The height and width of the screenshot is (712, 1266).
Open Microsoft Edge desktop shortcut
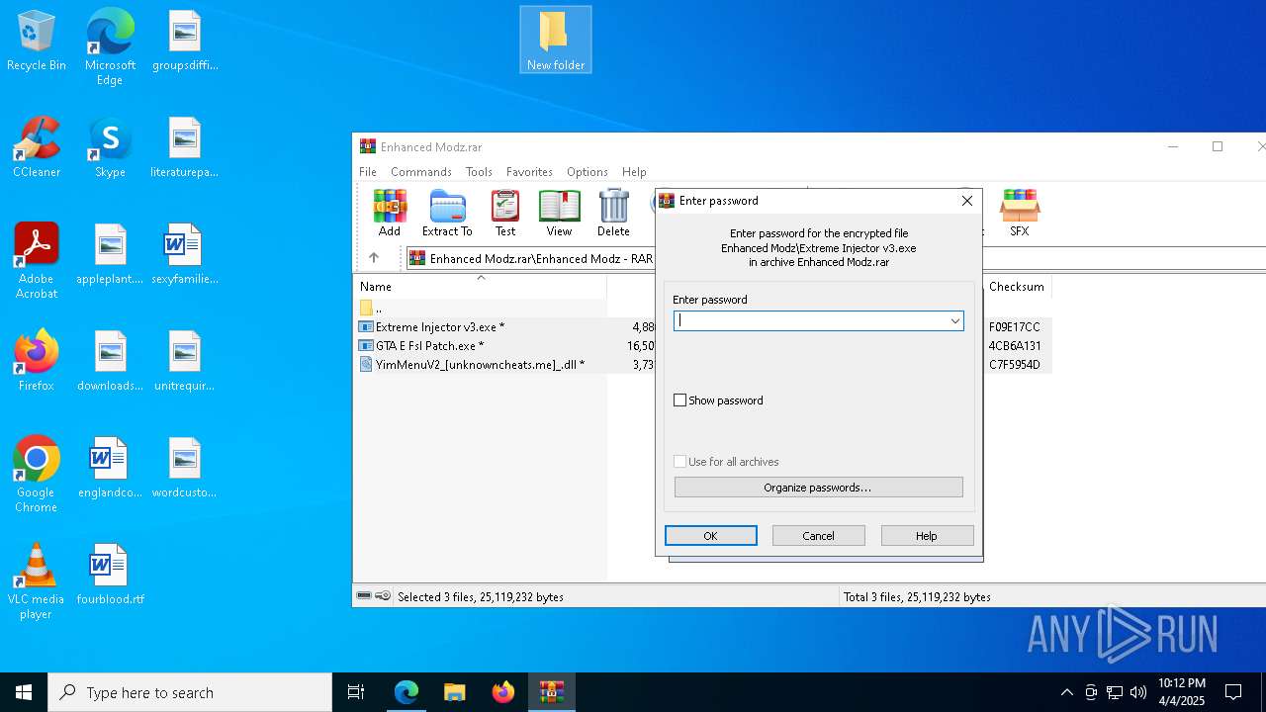(110, 46)
